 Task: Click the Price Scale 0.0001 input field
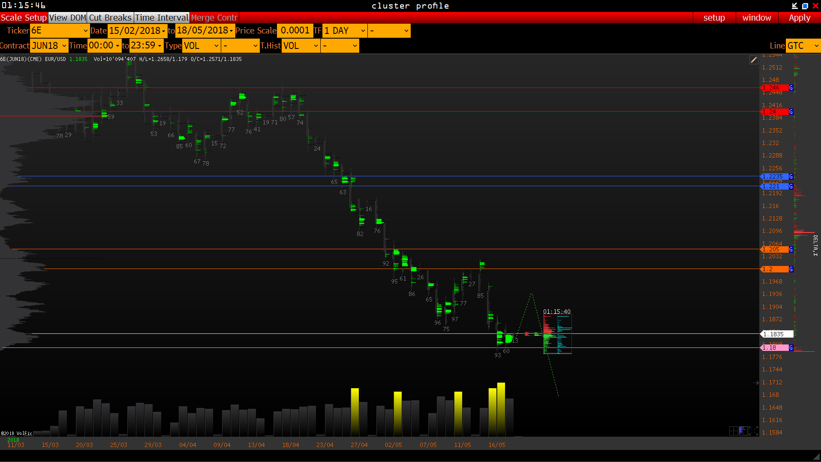295,30
